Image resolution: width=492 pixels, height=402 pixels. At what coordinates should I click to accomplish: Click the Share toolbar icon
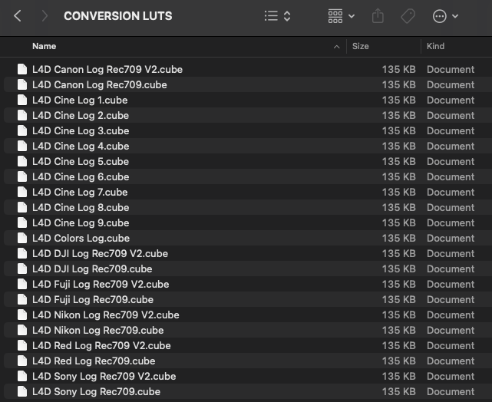click(x=378, y=15)
